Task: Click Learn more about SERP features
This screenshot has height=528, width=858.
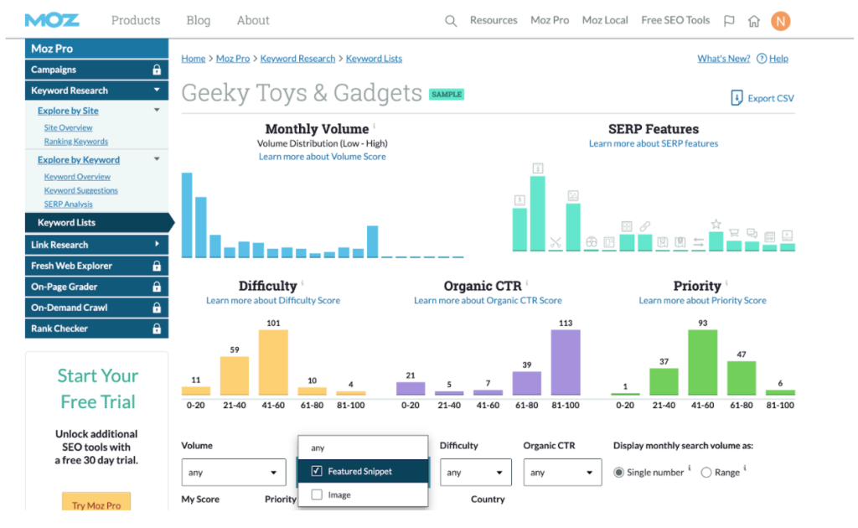Action: pyautogui.click(x=654, y=143)
